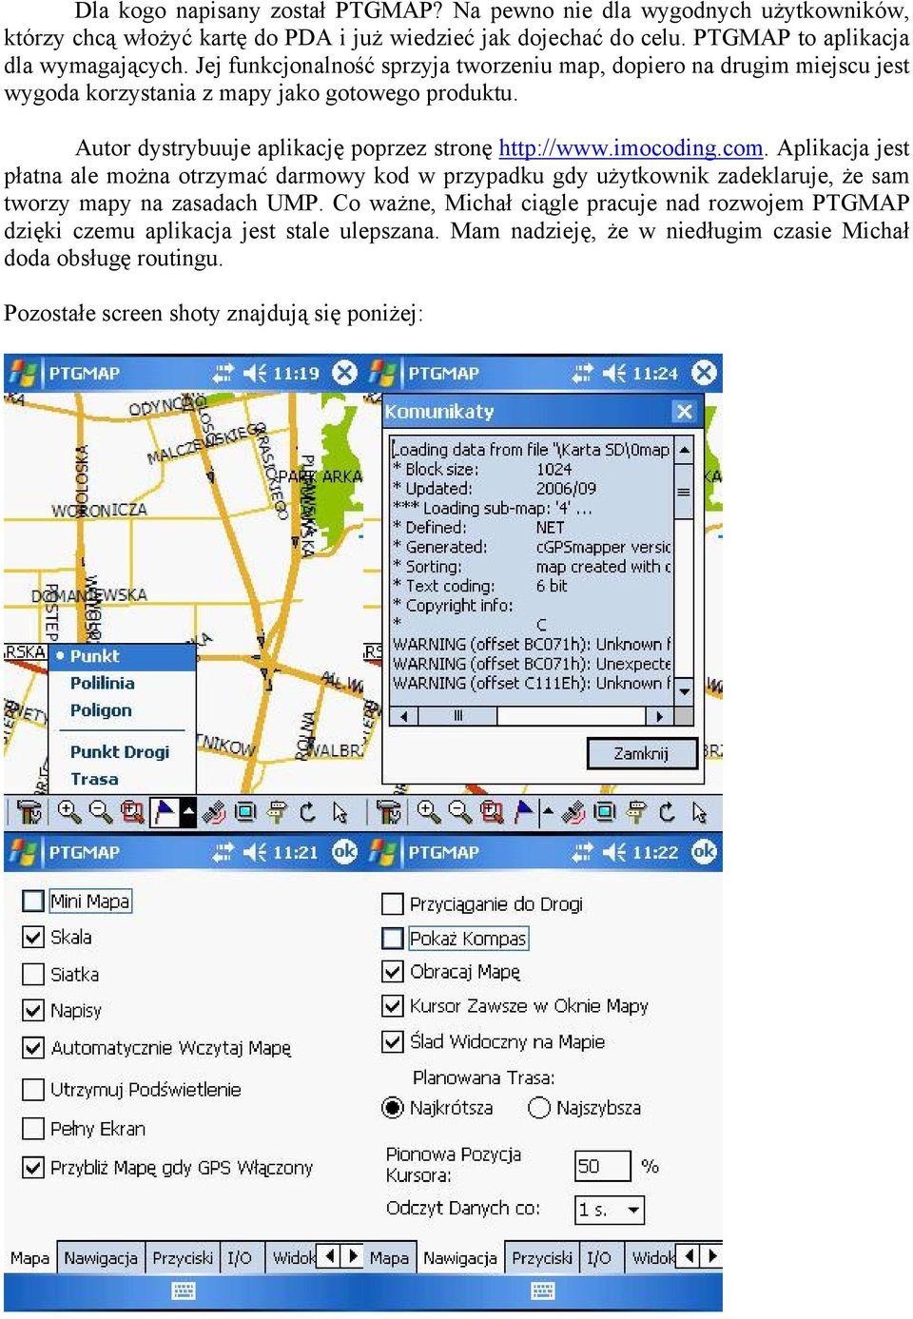The height and width of the screenshot is (1319, 913).
Task: Open I/O tab on 11:22 screen
Action: coord(599,1257)
